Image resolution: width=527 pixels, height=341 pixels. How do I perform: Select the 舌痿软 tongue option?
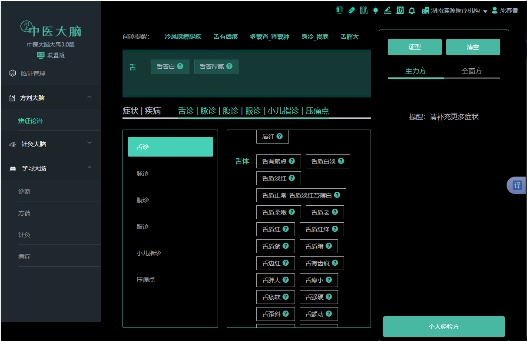[275, 297]
